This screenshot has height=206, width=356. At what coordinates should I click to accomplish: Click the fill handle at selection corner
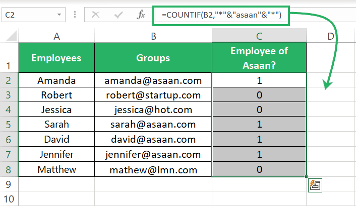(307, 176)
